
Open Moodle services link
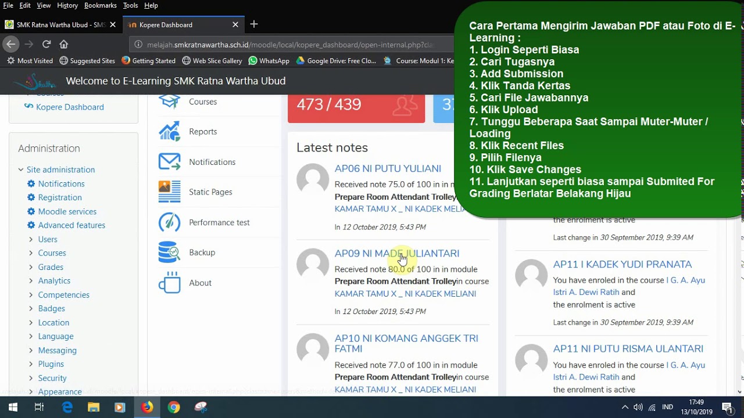pyautogui.click(x=67, y=211)
